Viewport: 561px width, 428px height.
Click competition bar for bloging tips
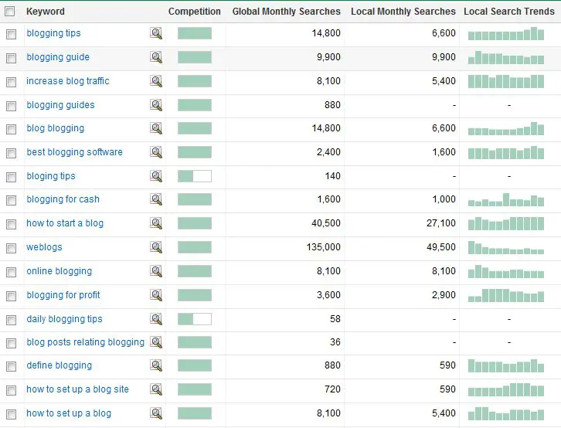click(x=195, y=176)
